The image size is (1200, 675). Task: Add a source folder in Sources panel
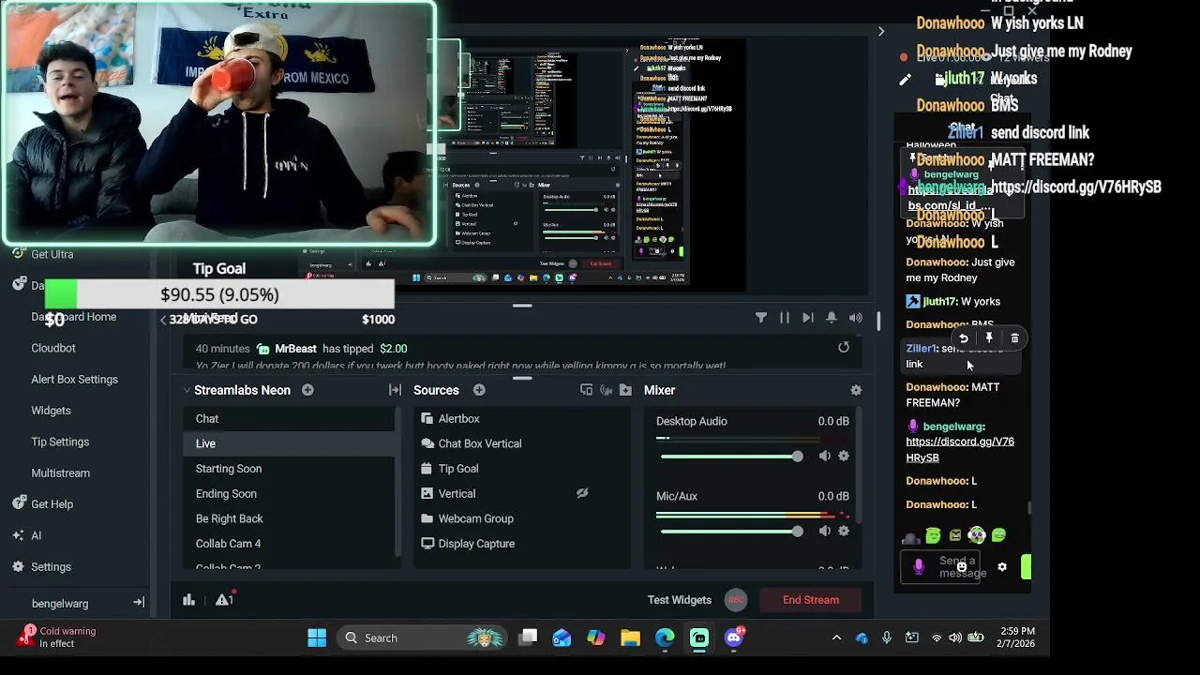tap(625, 390)
